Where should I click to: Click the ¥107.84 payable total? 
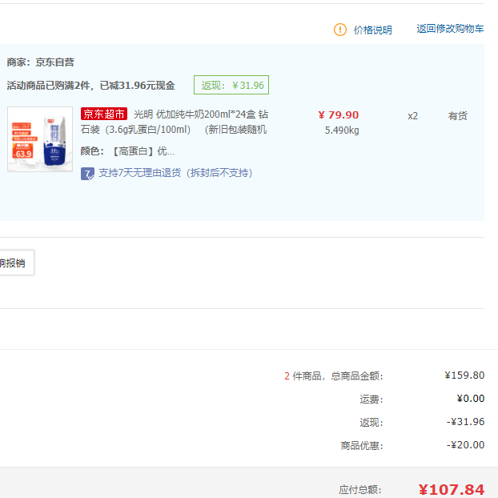click(451, 489)
